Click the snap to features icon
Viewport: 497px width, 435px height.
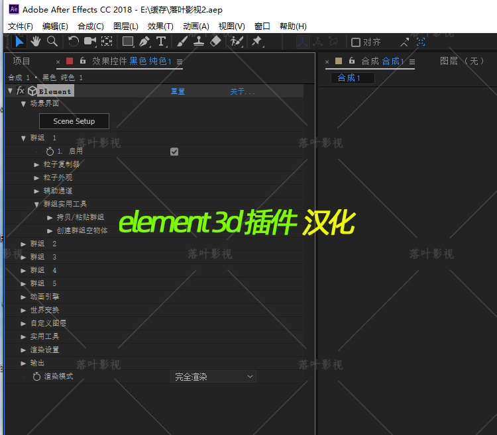tap(421, 42)
